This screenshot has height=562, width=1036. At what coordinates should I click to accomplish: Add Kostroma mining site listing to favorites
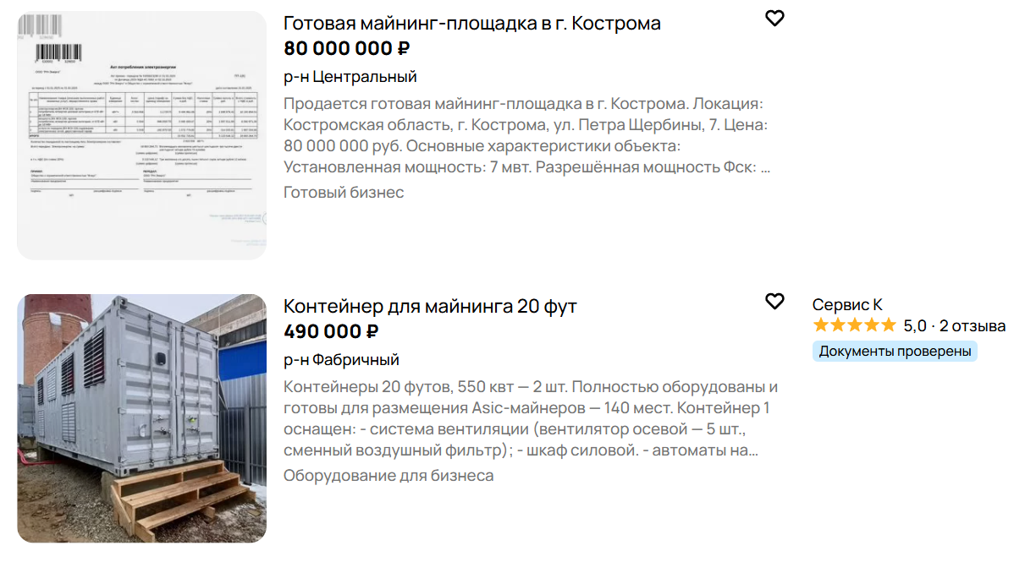(x=776, y=18)
